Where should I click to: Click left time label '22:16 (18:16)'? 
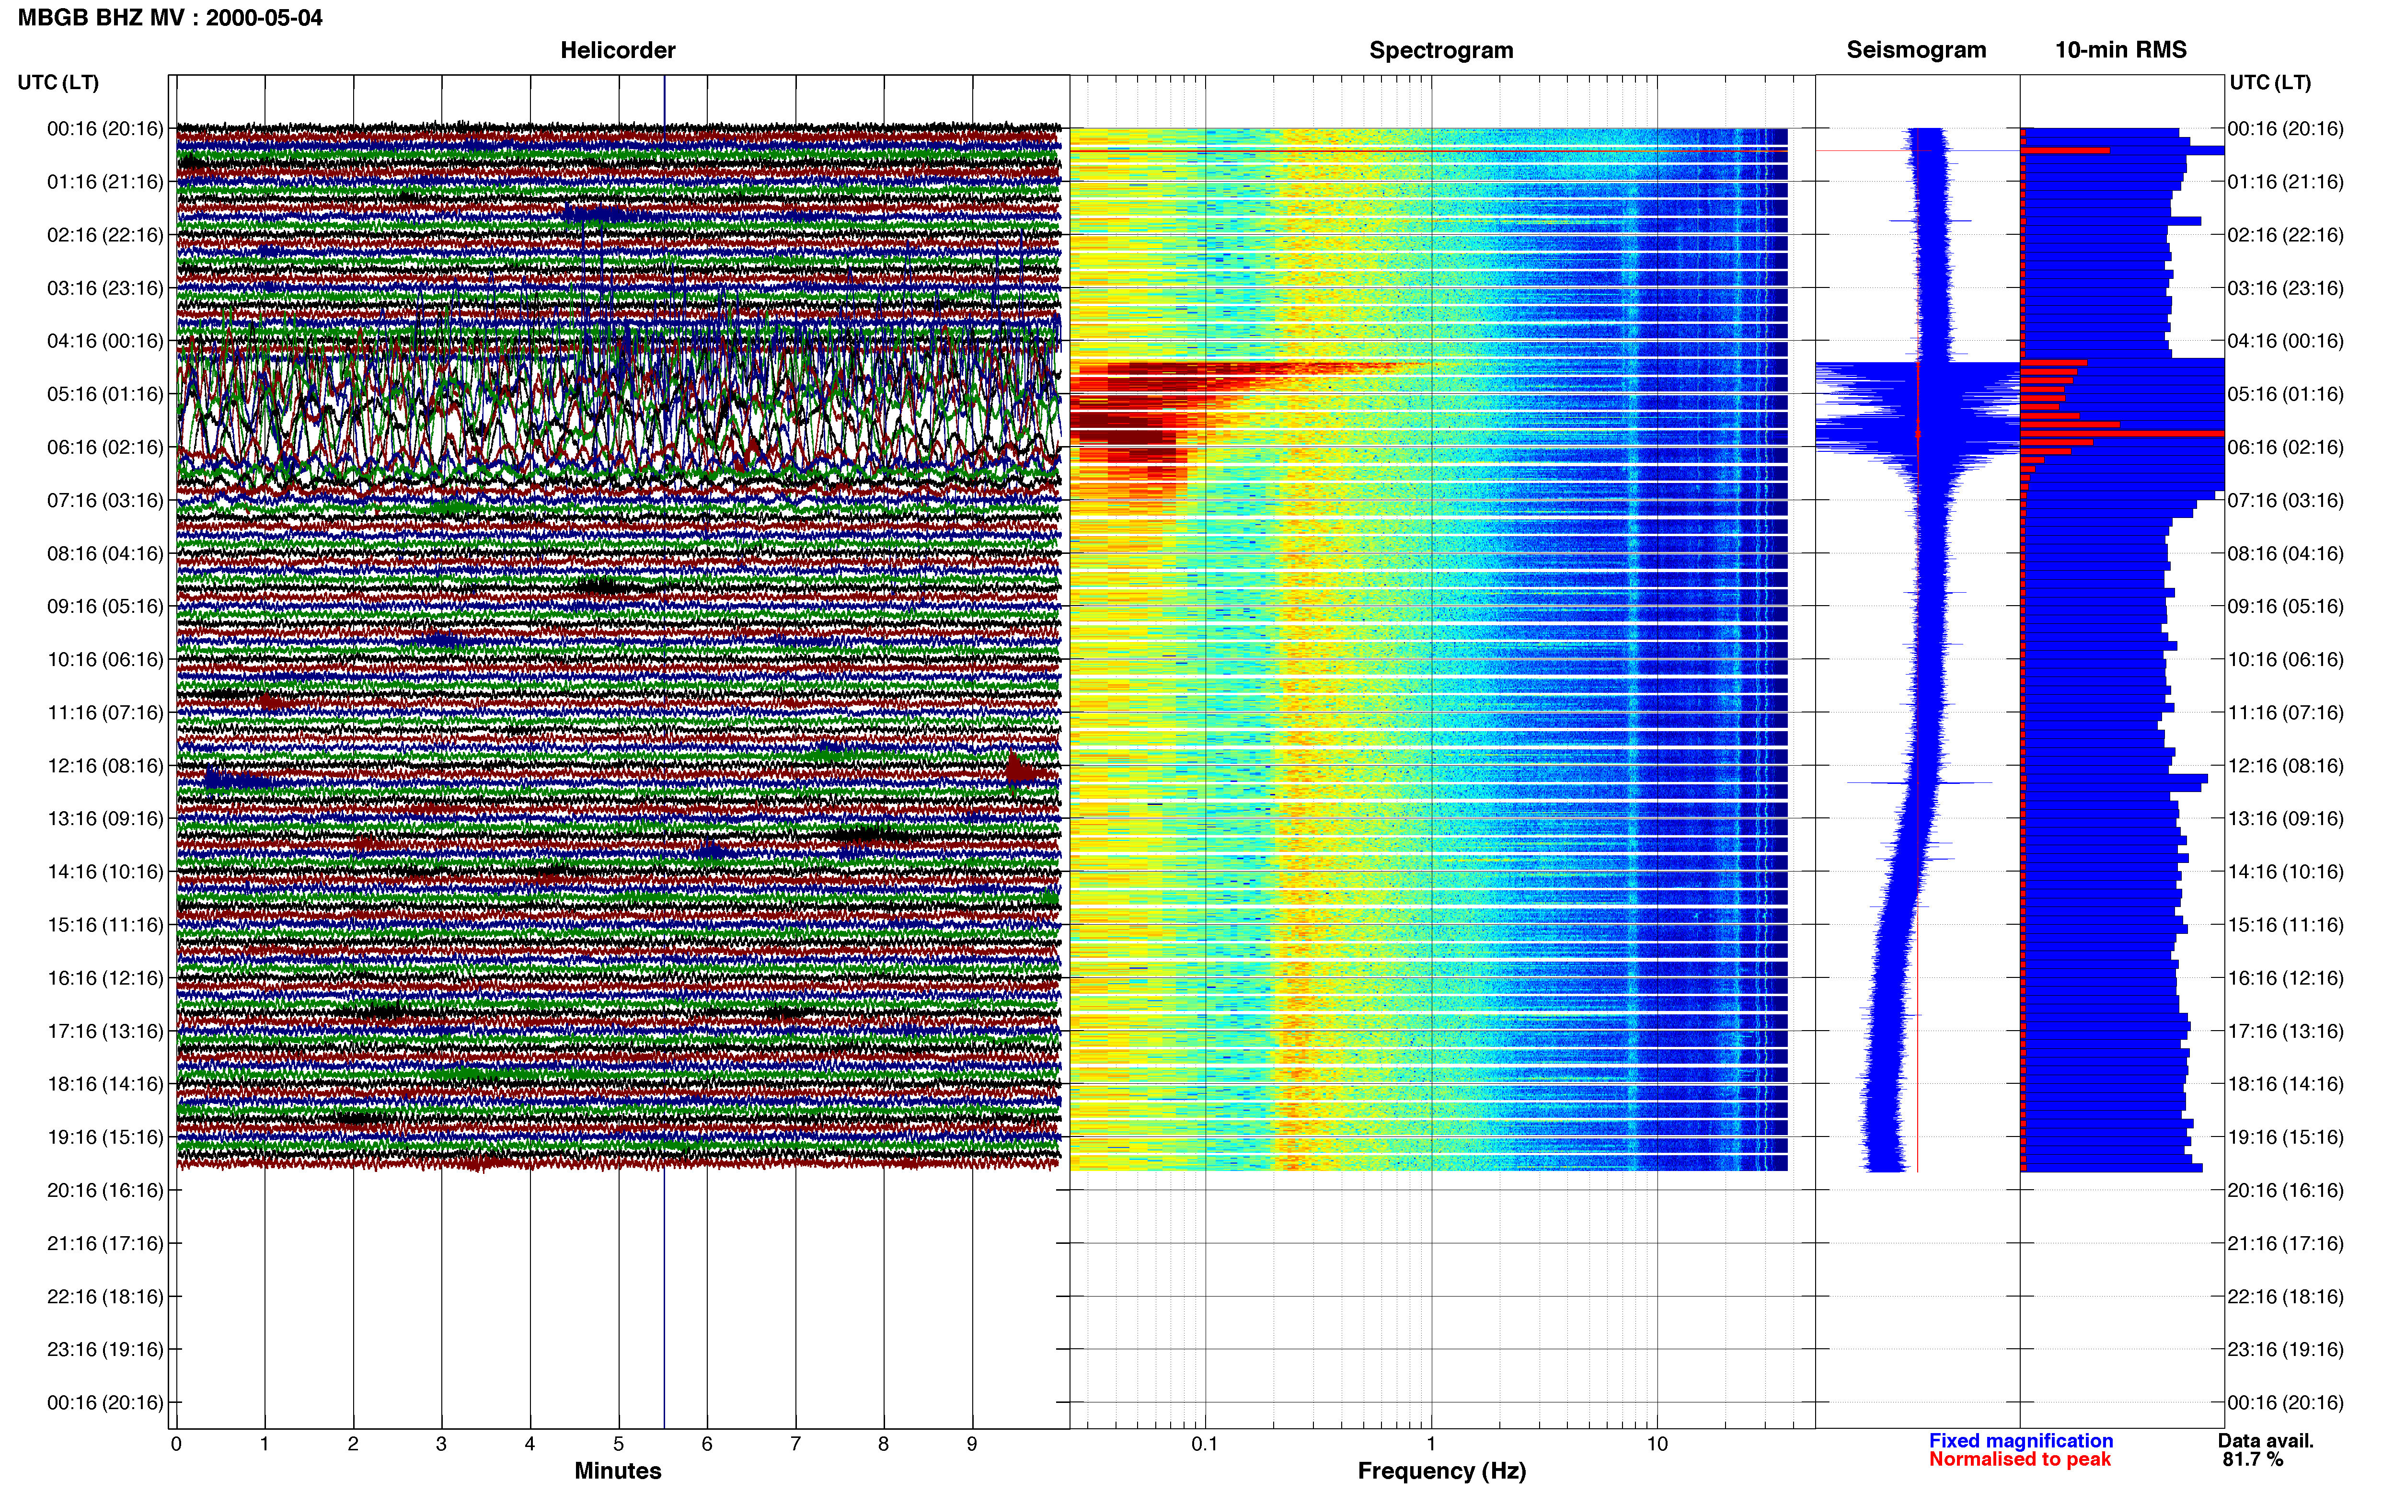point(104,1296)
